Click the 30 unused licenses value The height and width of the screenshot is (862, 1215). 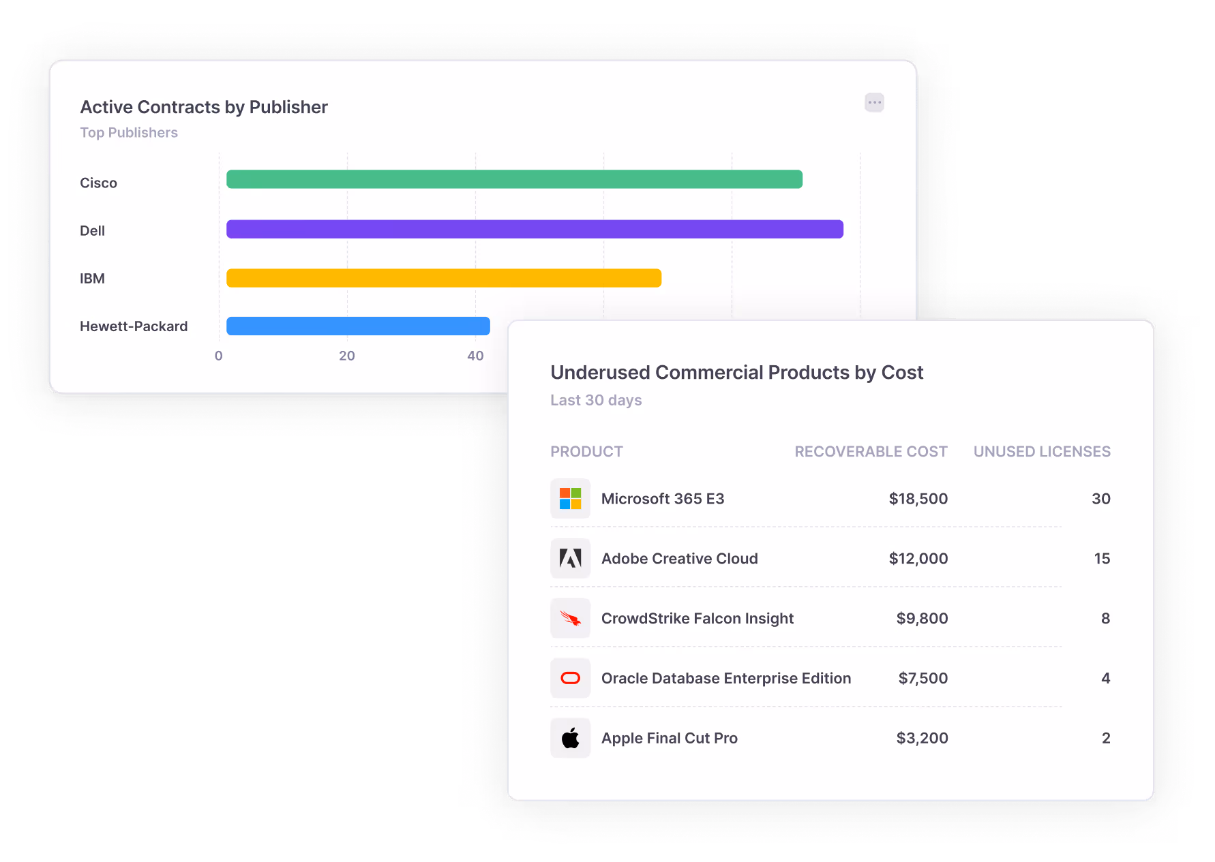tap(1101, 498)
